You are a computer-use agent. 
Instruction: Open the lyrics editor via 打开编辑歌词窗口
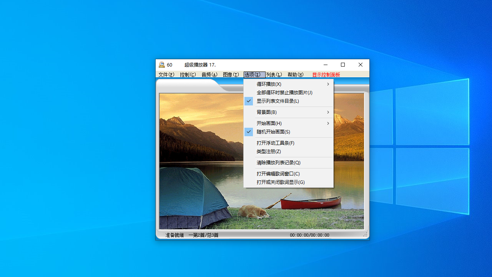tap(278, 174)
